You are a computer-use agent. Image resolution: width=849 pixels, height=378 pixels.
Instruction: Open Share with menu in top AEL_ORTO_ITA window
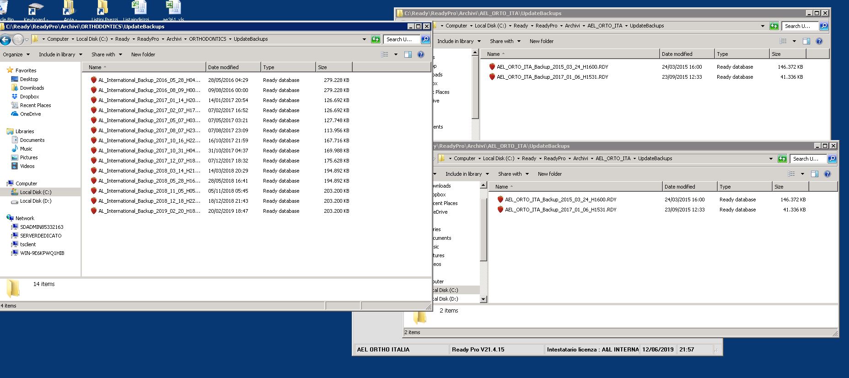pyautogui.click(x=505, y=41)
